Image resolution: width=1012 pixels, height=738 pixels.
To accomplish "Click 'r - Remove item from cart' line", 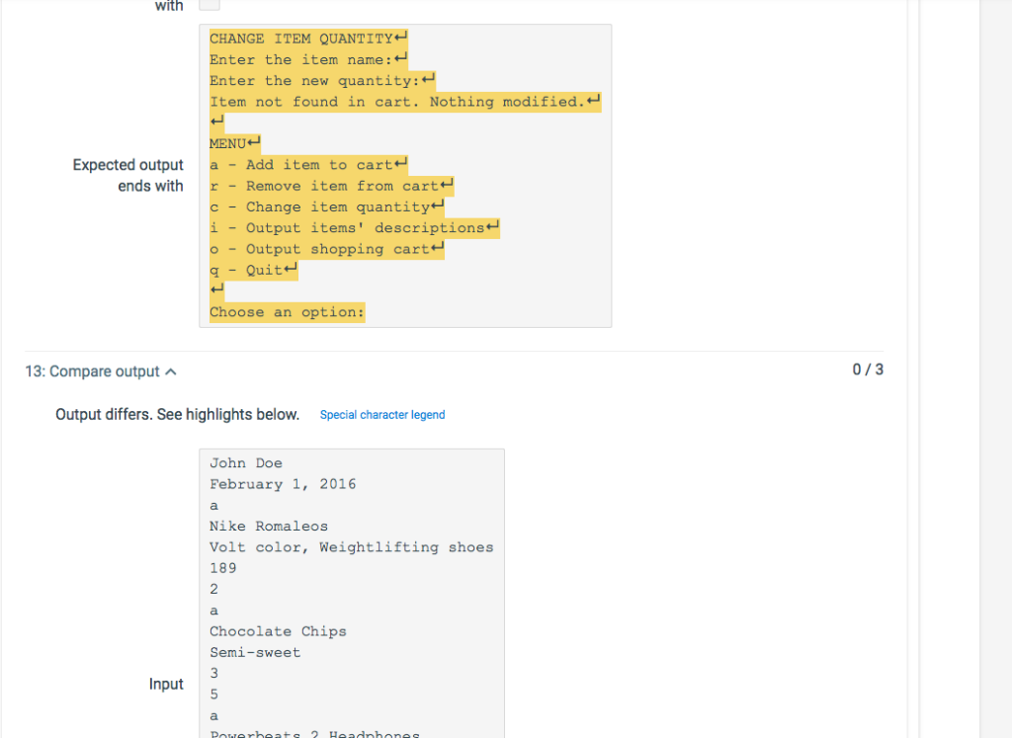I will pos(331,187).
